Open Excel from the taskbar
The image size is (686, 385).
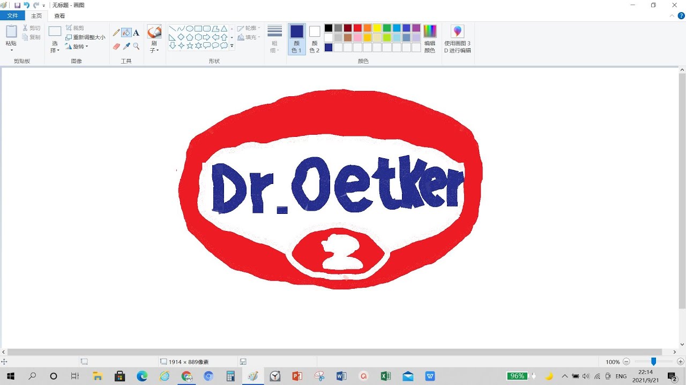tap(385, 376)
